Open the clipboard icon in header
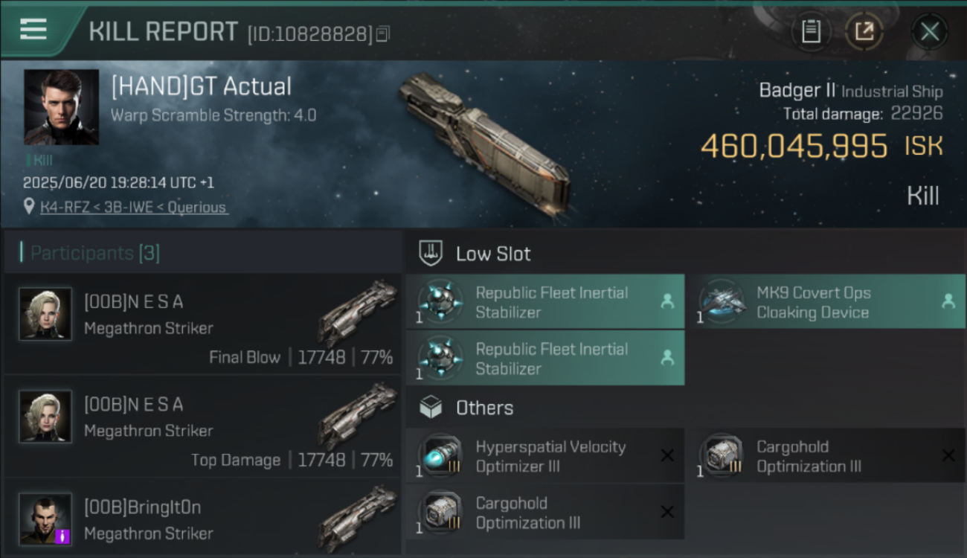967x558 pixels. pyautogui.click(x=811, y=31)
